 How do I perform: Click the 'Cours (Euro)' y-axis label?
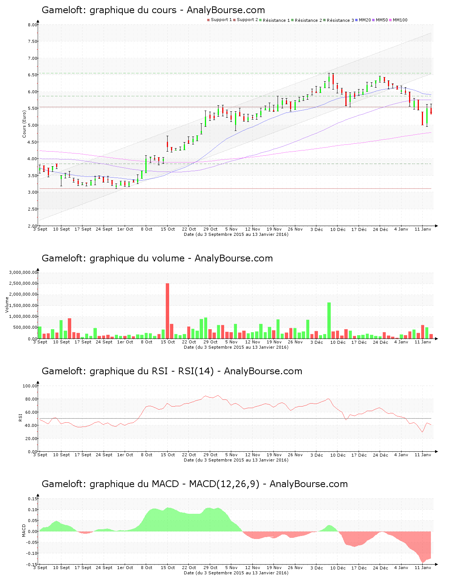pyautogui.click(x=24, y=124)
